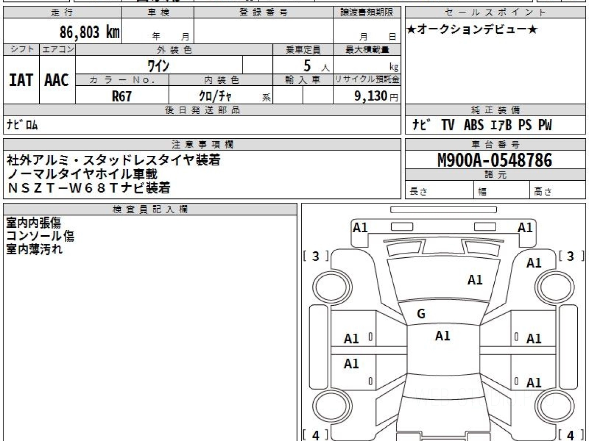
Task: Click the リサイクル預託金 header
Action: [367, 80]
